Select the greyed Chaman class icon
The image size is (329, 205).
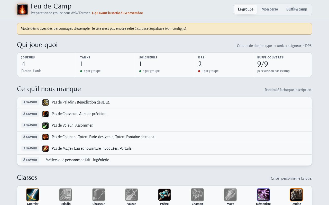pos(197,195)
